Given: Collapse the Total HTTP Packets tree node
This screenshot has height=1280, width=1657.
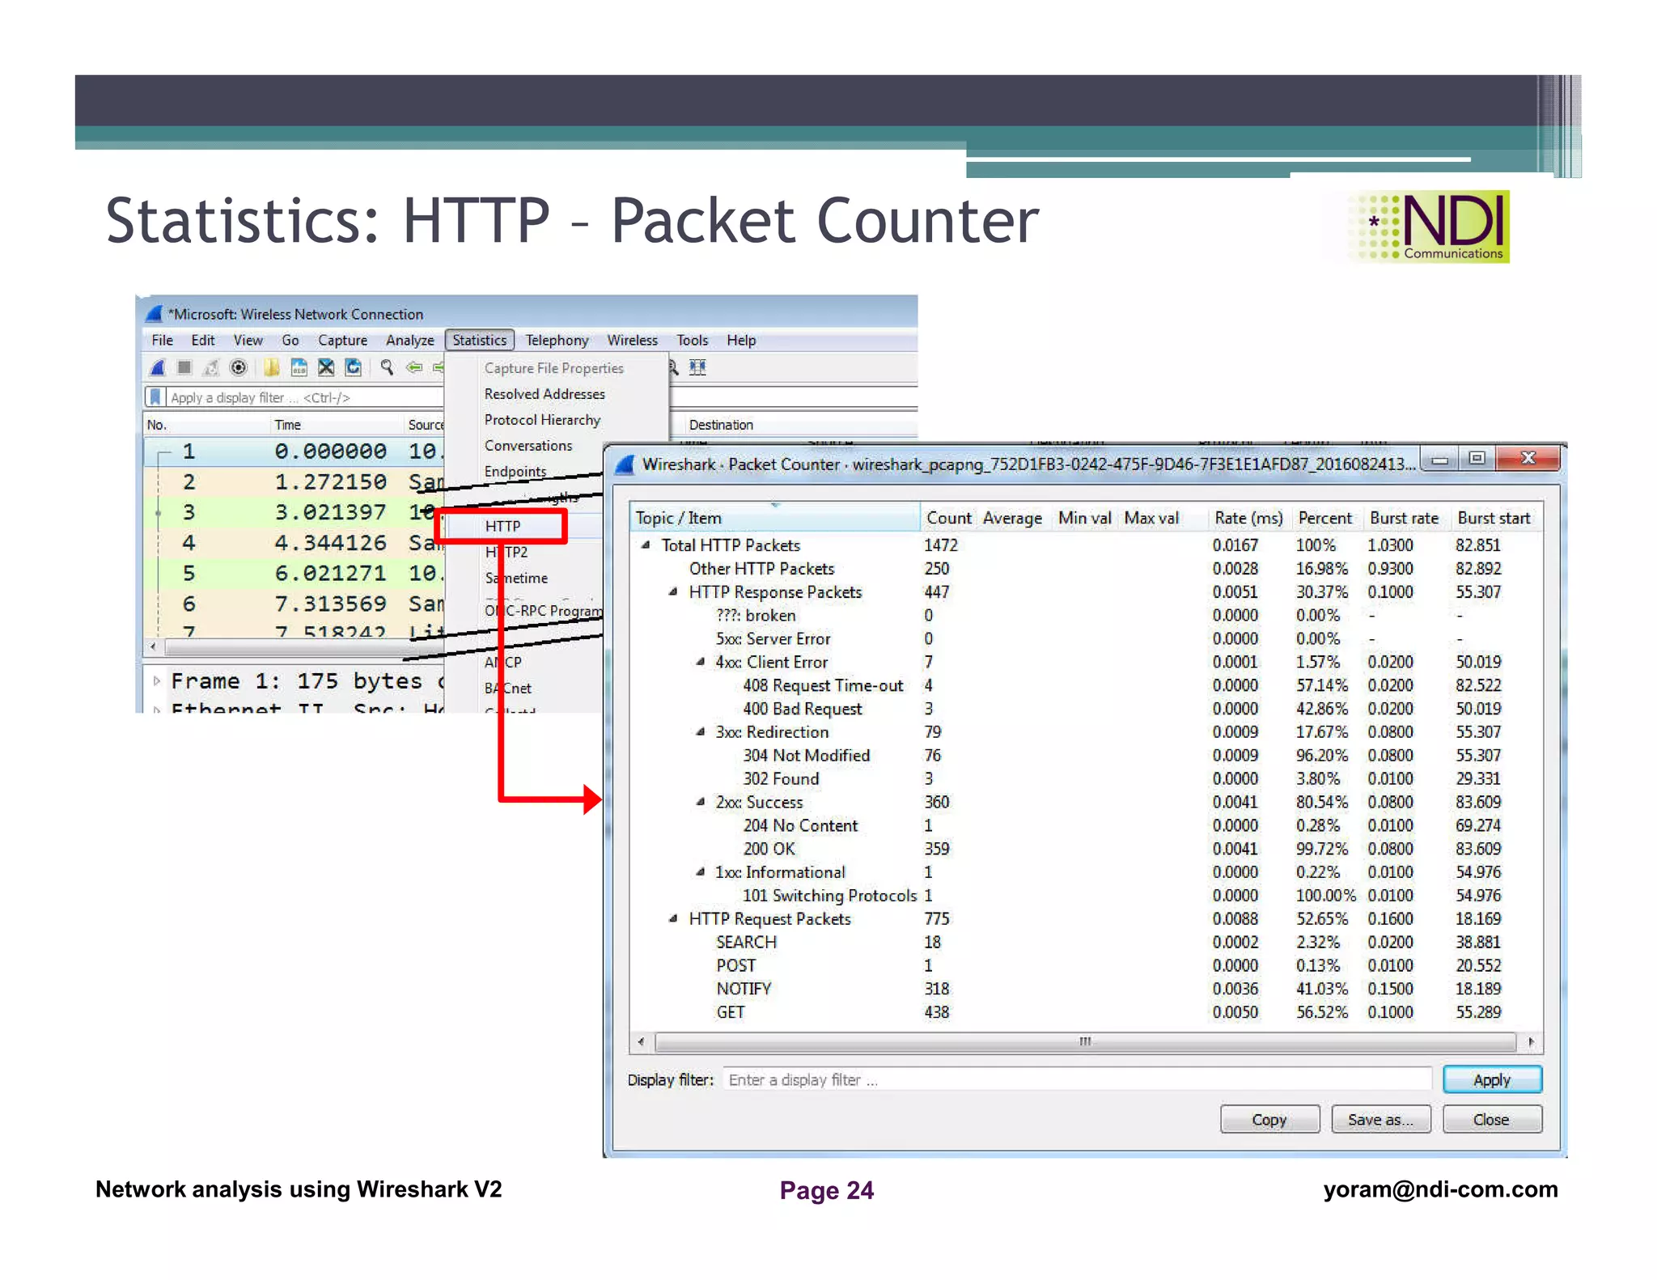Looking at the screenshot, I should pos(646,545).
